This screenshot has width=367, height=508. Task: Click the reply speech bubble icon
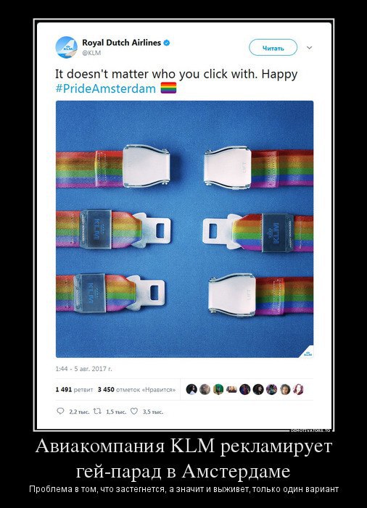coord(60,411)
